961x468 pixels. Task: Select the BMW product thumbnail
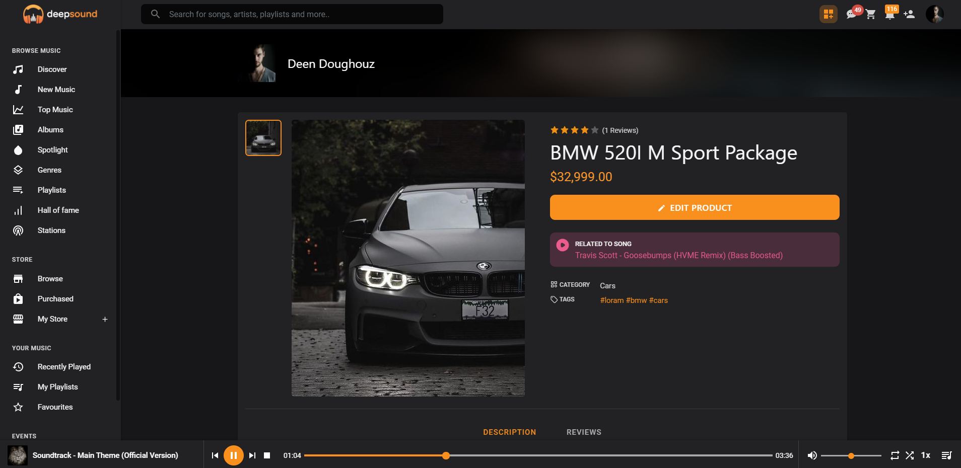click(x=263, y=138)
